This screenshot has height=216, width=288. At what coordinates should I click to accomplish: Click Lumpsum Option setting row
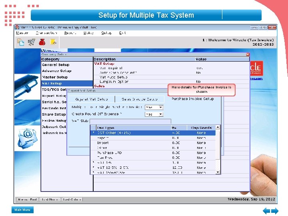(x=171, y=82)
